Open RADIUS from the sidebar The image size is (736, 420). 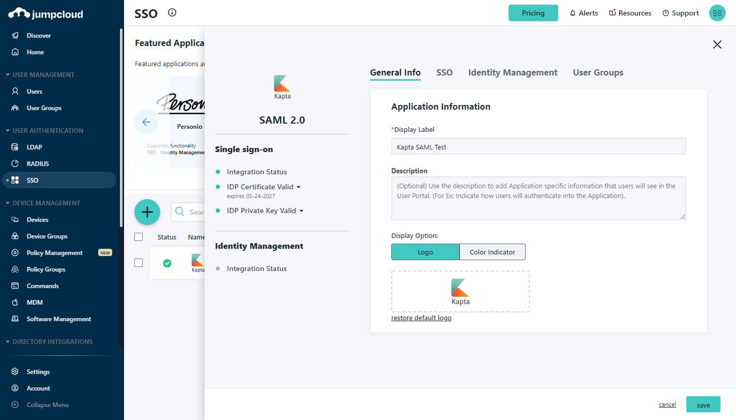pos(38,164)
